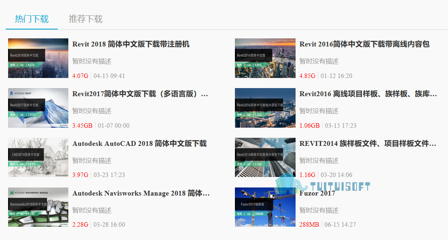The image size is (448, 240).
Task: Click 暂时没有描述 under Revit 2018 title
Action: (x=92, y=61)
